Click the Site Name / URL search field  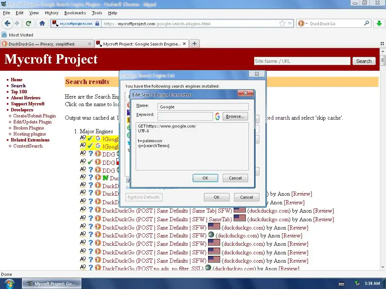302,61
